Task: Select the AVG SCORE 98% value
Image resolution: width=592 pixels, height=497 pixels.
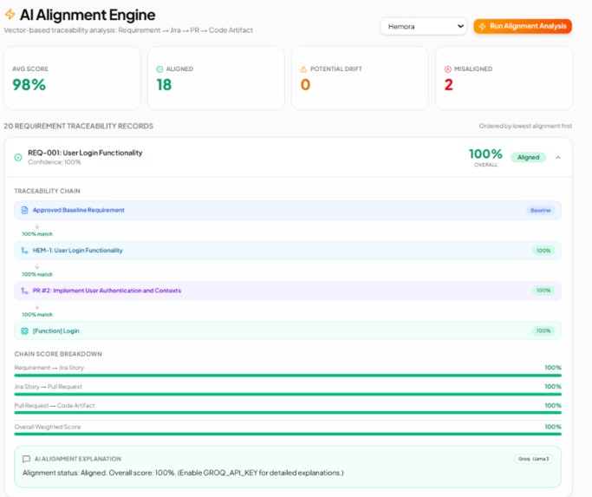Action: pyautogui.click(x=29, y=85)
